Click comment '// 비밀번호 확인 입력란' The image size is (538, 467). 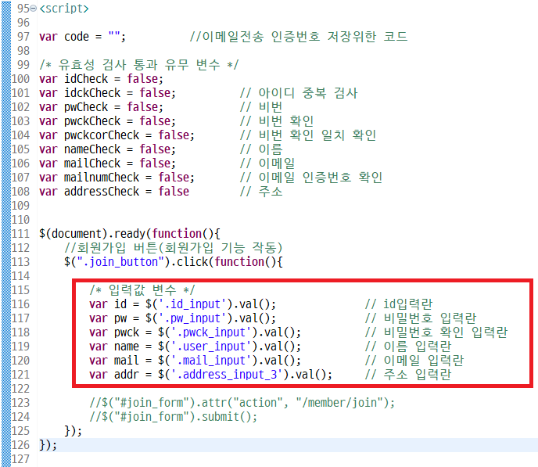tap(436, 332)
